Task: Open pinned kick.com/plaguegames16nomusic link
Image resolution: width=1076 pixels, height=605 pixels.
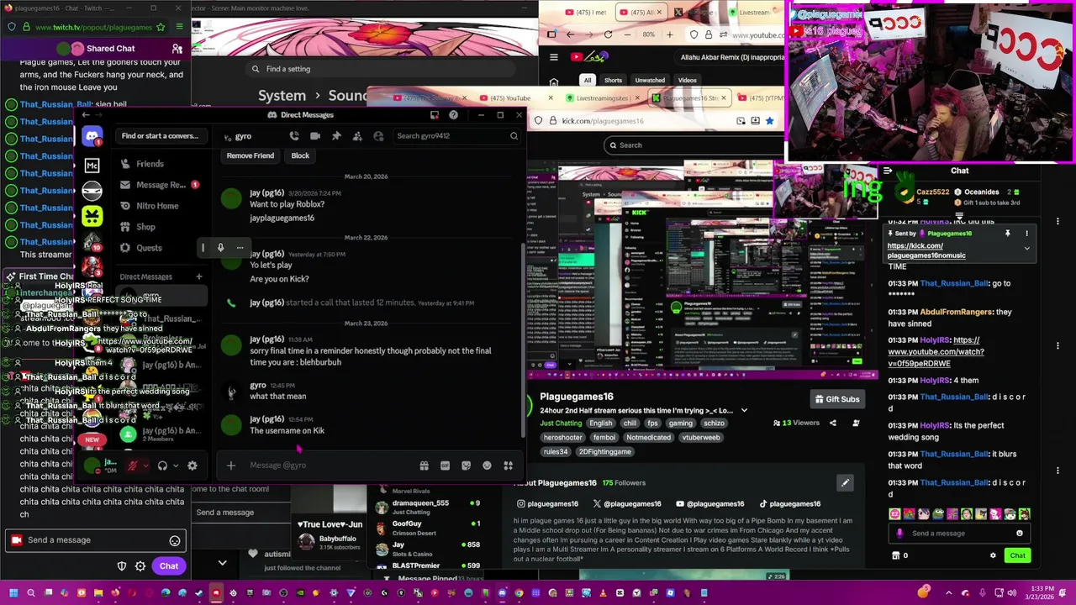Action: tap(926, 250)
